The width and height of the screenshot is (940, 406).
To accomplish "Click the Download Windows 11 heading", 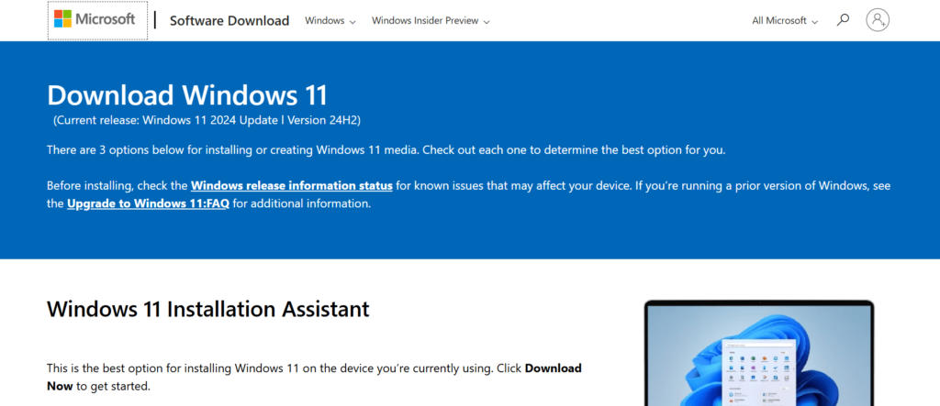I will [x=187, y=95].
